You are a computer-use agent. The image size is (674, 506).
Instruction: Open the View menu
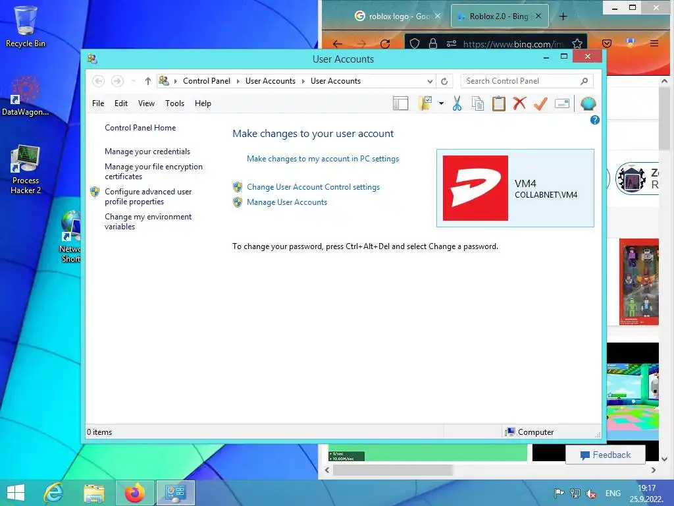[x=146, y=103]
